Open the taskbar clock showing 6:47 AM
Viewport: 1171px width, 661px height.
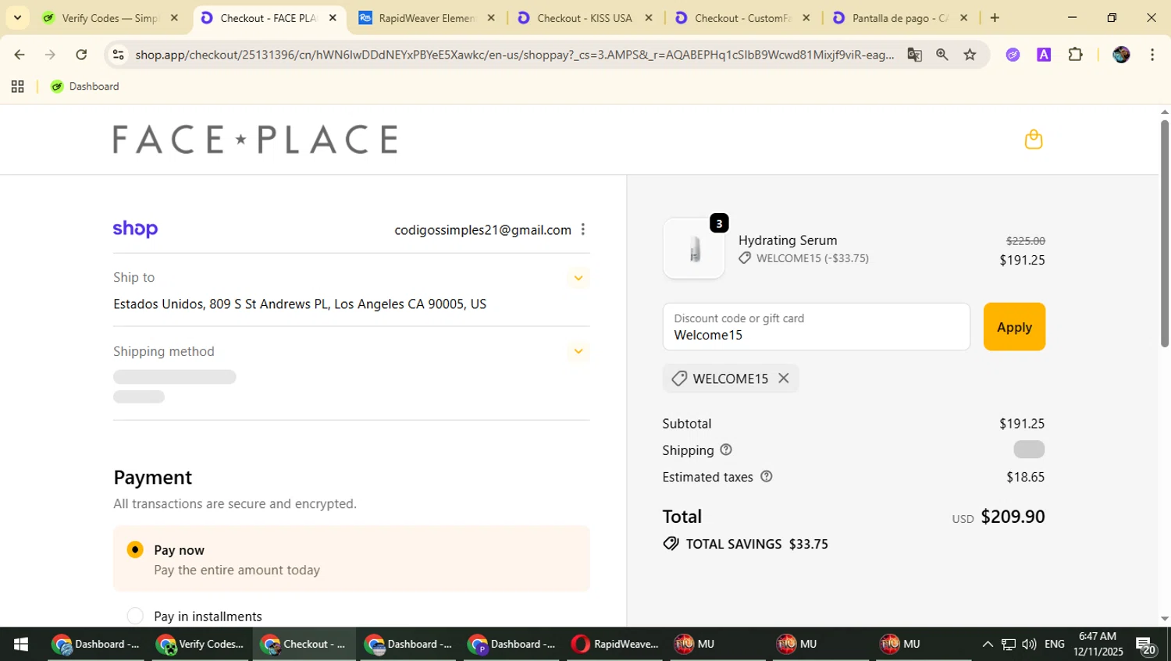click(x=1098, y=644)
